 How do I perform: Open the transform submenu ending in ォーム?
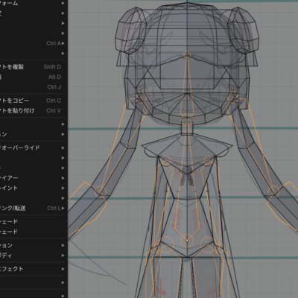pyautogui.click(x=32, y=3)
